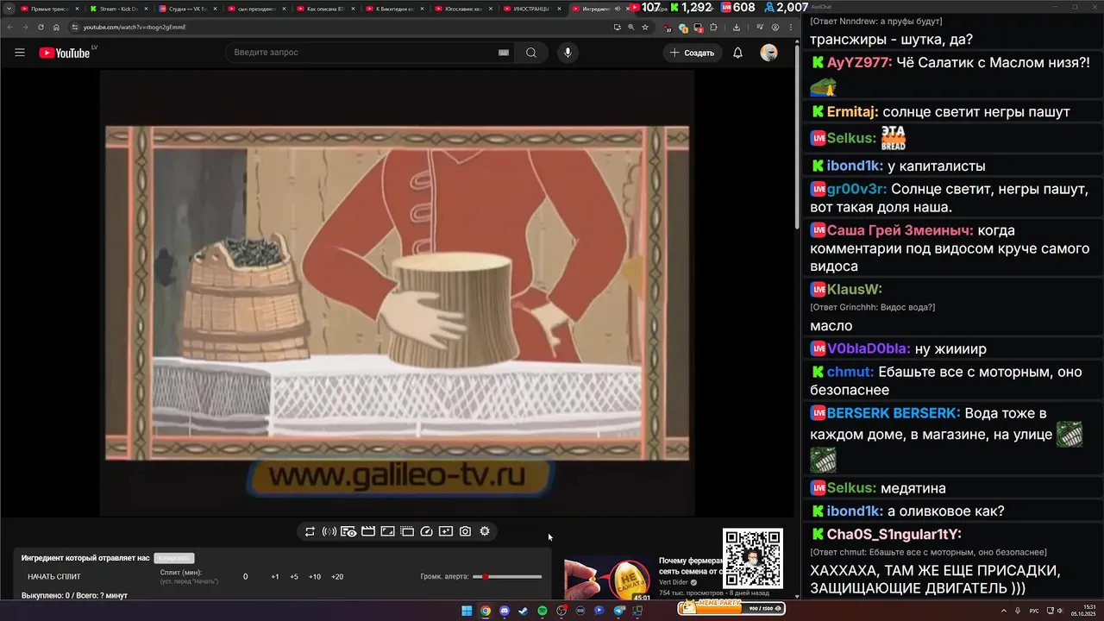Viewport: 1104px width, 621px height.
Task: Click chat username V0blaD0bla
Action: point(869,348)
